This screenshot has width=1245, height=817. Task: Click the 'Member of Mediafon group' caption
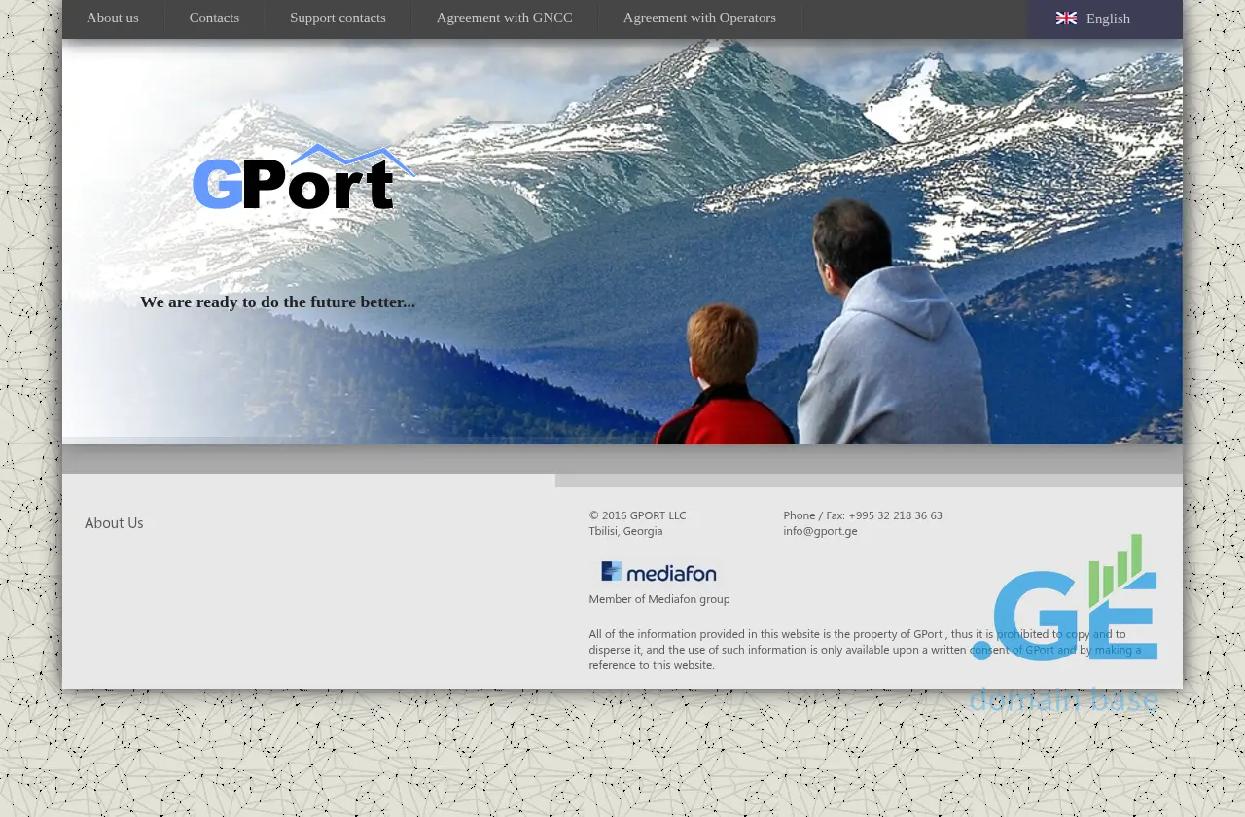tap(658, 599)
